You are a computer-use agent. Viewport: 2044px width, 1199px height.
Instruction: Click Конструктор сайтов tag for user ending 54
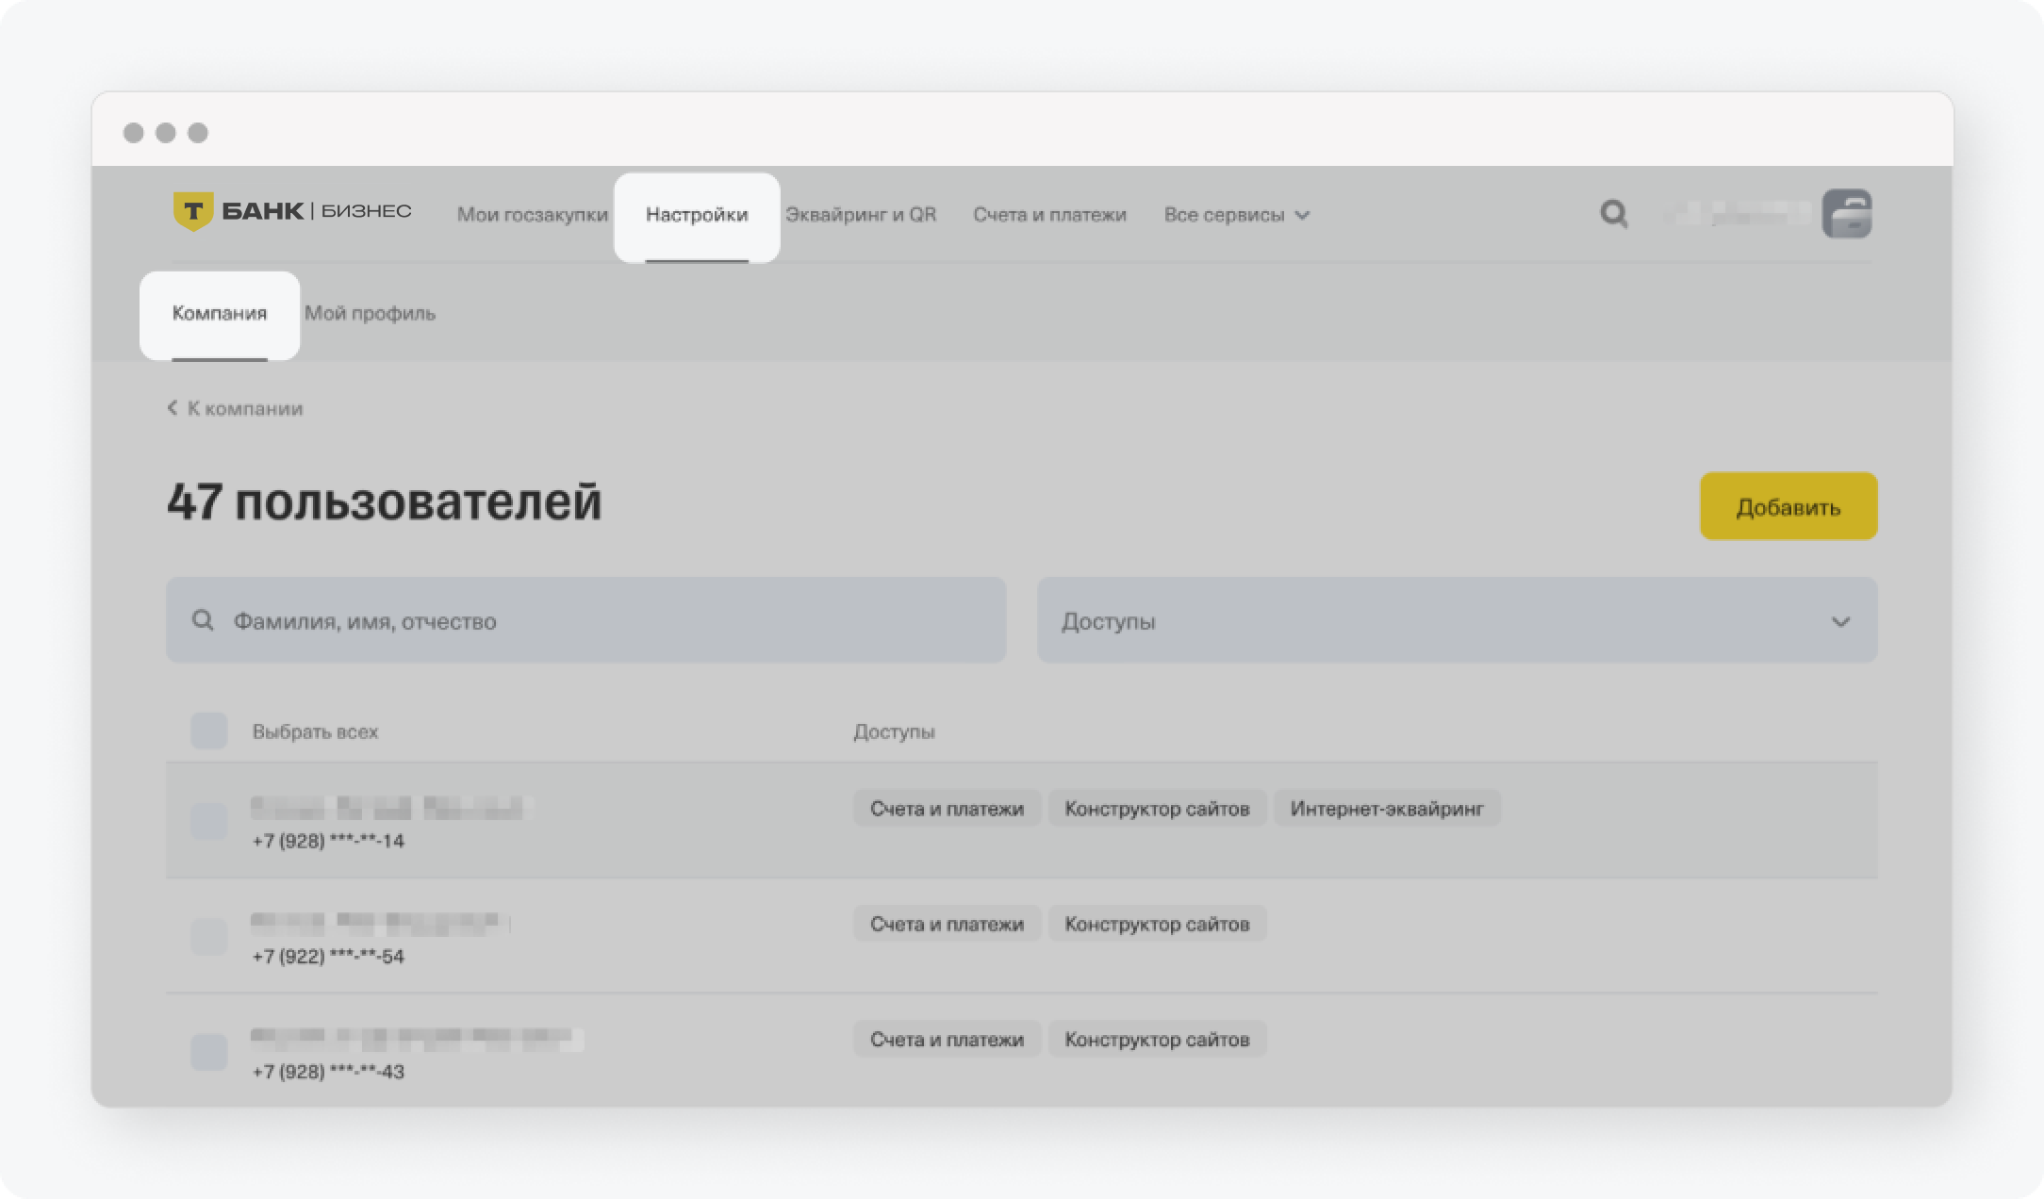pyautogui.click(x=1157, y=924)
